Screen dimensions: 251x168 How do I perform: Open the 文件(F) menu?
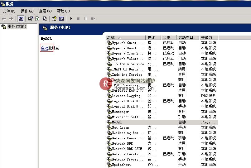tap(9, 11)
